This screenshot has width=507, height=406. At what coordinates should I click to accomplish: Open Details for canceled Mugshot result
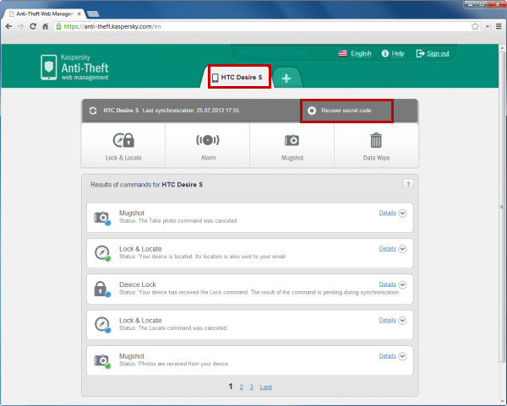tap(387, 213)
